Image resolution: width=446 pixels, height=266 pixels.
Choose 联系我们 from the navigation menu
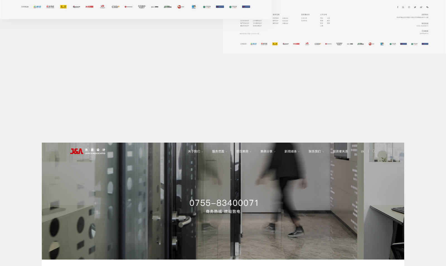(x=316, y=152)
